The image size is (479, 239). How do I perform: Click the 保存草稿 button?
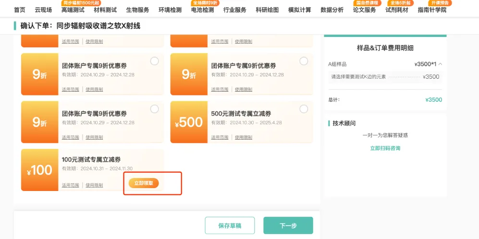230,226
